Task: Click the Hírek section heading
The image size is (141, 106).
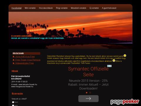Action: click(15, 71)
